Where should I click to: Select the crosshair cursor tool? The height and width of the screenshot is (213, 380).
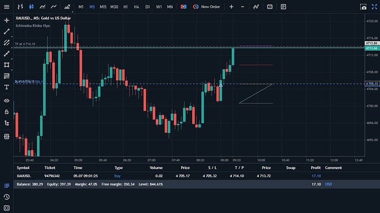click(x=7, y=20)
